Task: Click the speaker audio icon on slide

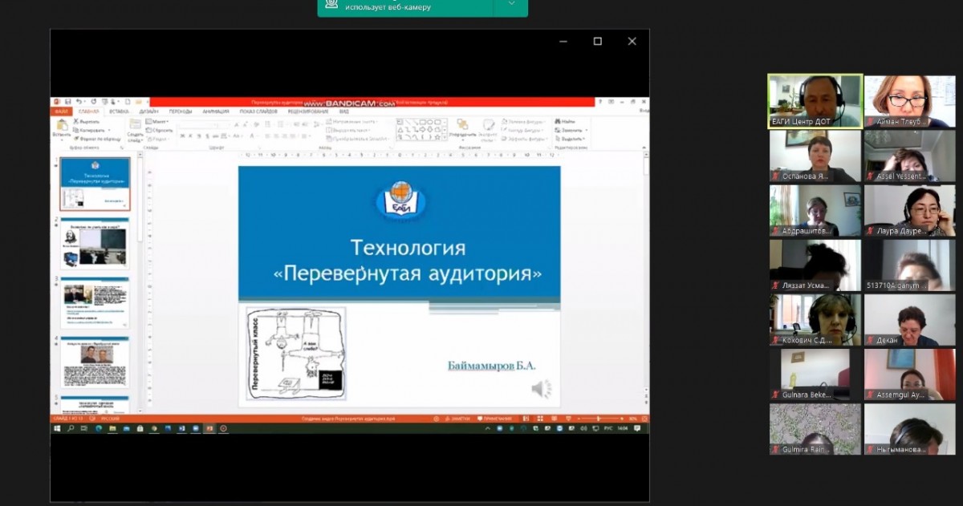Action: (541, 390)
